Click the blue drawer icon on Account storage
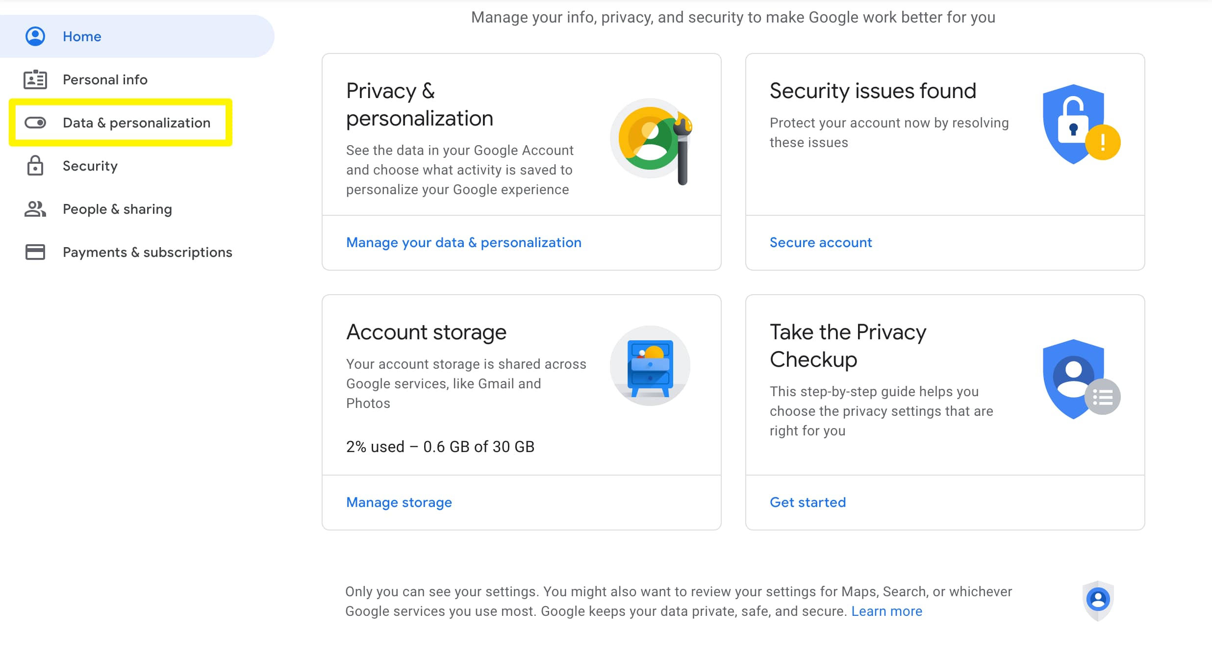 (x=650, y=366)
